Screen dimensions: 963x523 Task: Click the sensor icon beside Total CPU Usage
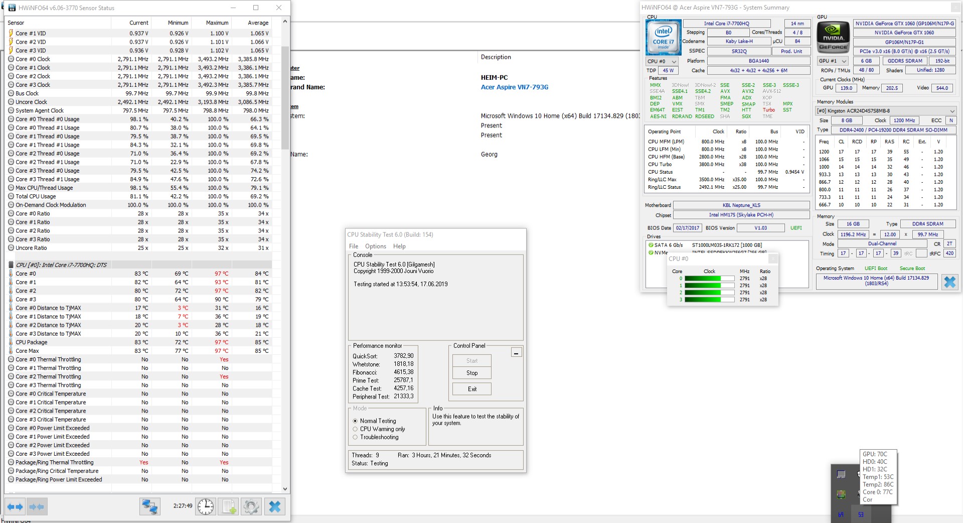[x=11, y=196]
